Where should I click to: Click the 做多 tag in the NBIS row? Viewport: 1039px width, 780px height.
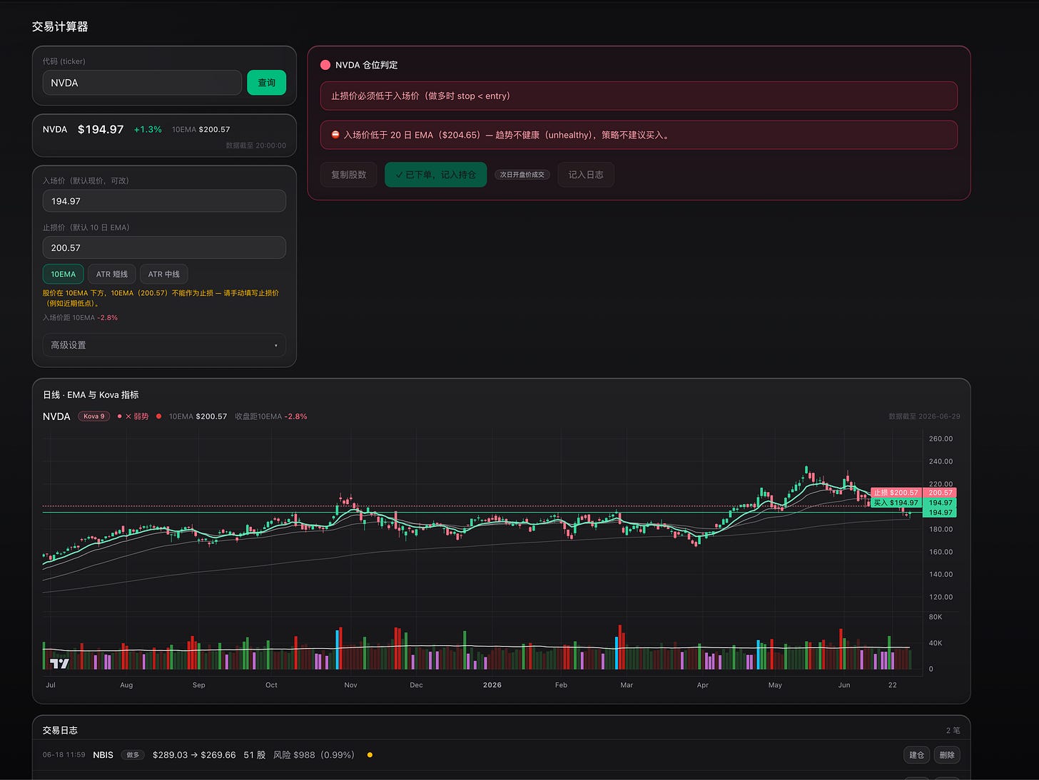(133, 755)
